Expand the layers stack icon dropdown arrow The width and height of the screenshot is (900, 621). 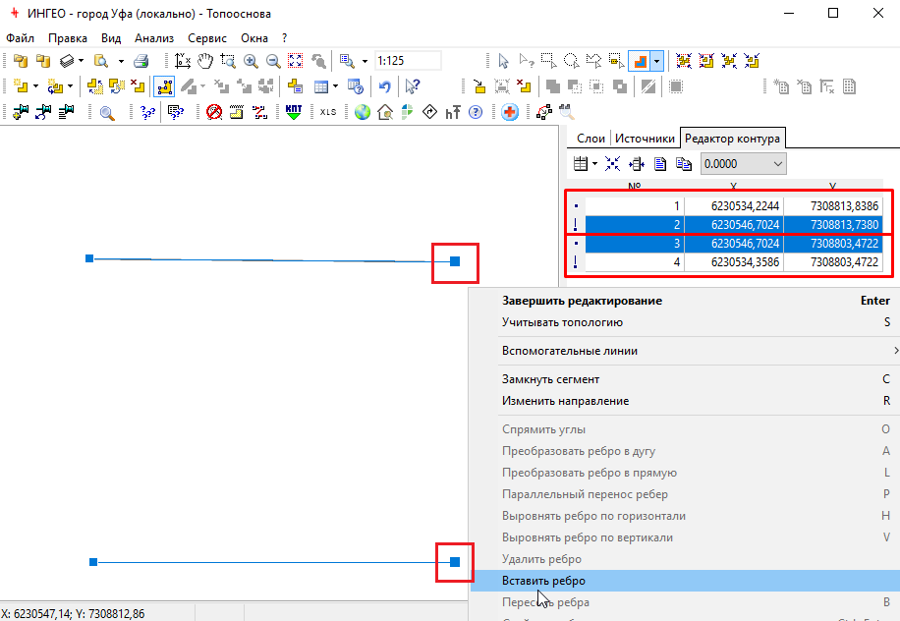(x=81, y=61)
